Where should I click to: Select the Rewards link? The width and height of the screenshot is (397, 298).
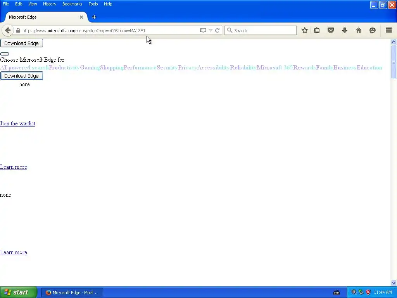coord(304,68)
